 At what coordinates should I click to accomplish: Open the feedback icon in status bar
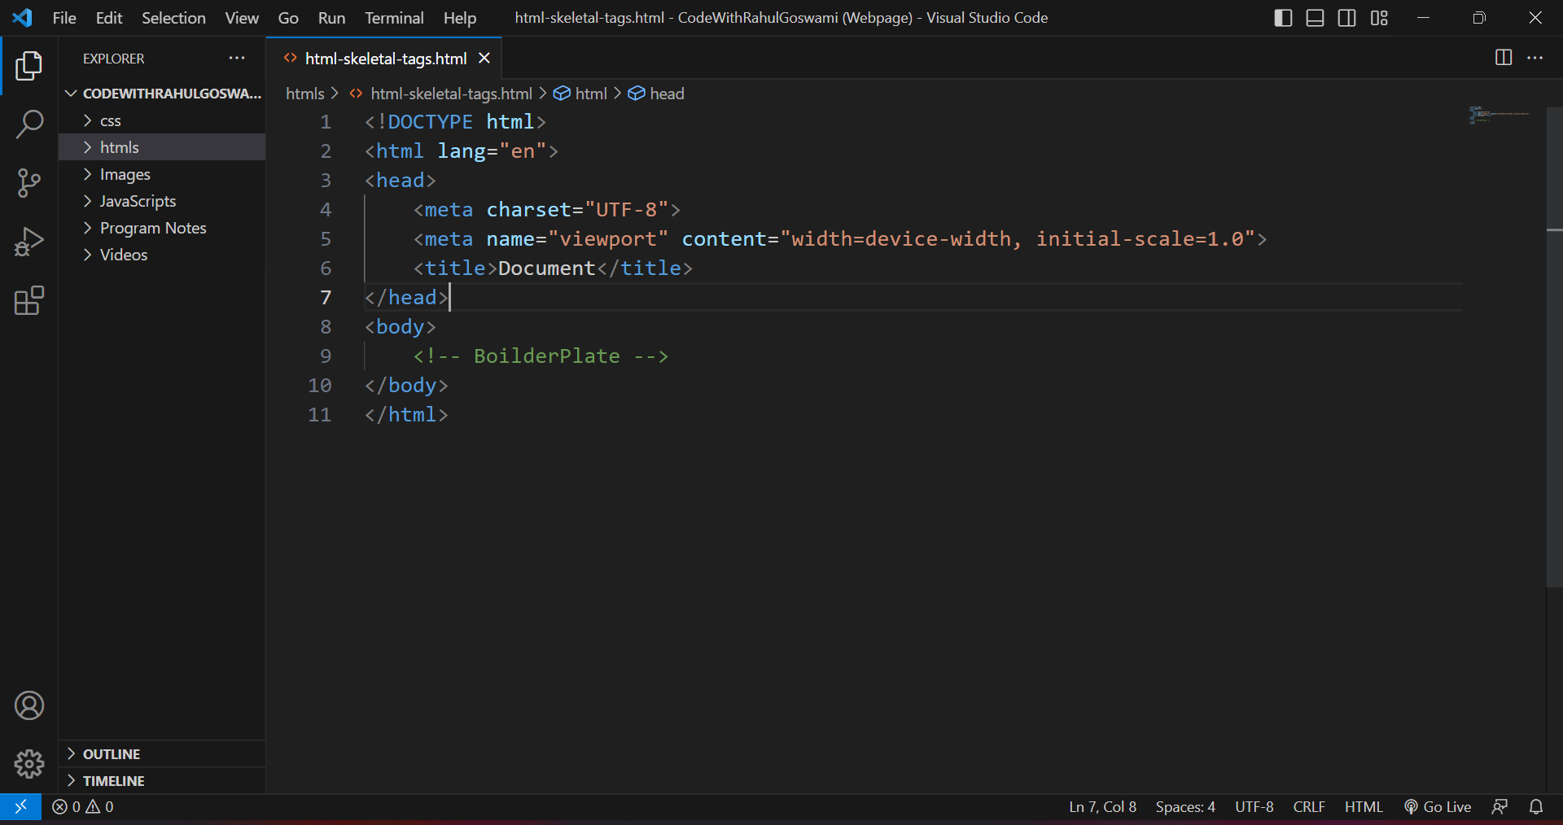click(1500, 807)
